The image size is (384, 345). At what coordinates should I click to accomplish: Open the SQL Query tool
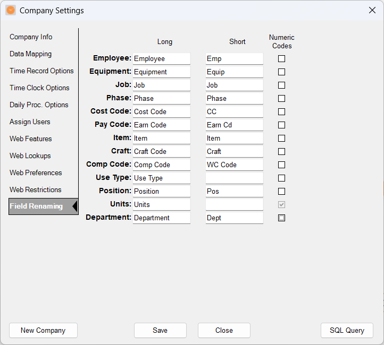(x=347, y=330)
